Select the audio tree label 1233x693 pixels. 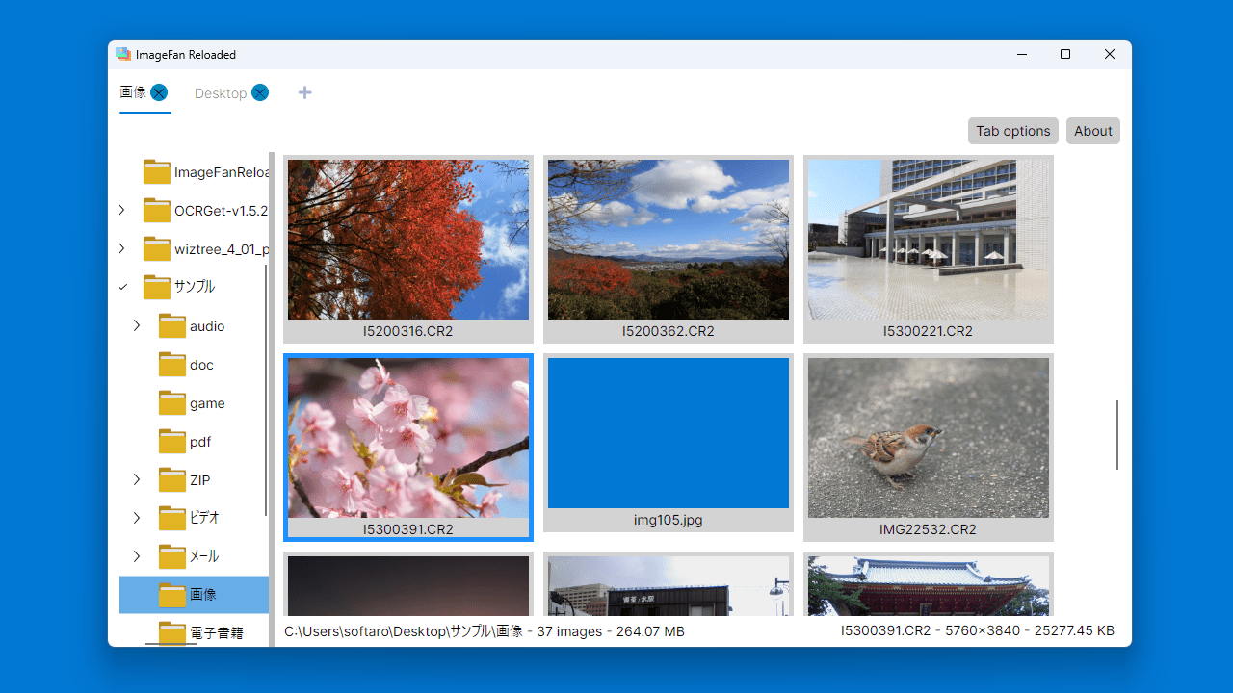207,326
